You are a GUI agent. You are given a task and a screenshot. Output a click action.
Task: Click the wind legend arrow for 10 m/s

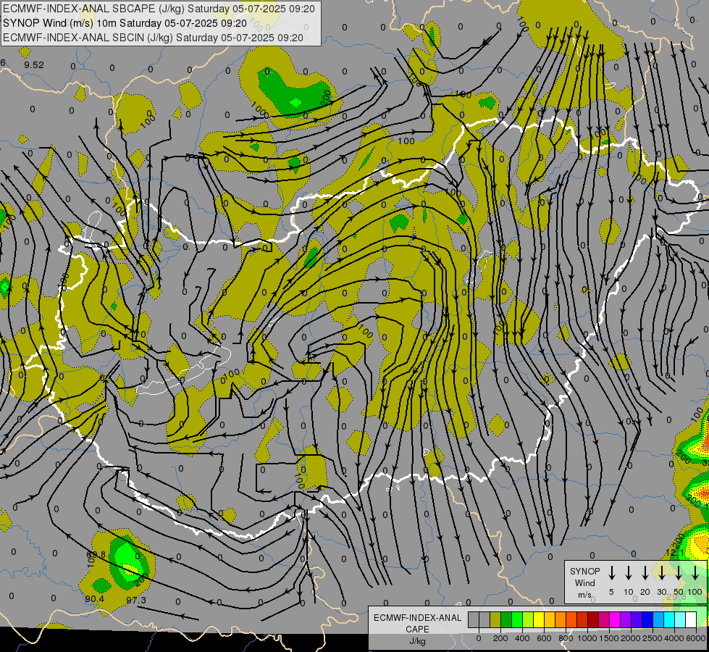(628, 572)
